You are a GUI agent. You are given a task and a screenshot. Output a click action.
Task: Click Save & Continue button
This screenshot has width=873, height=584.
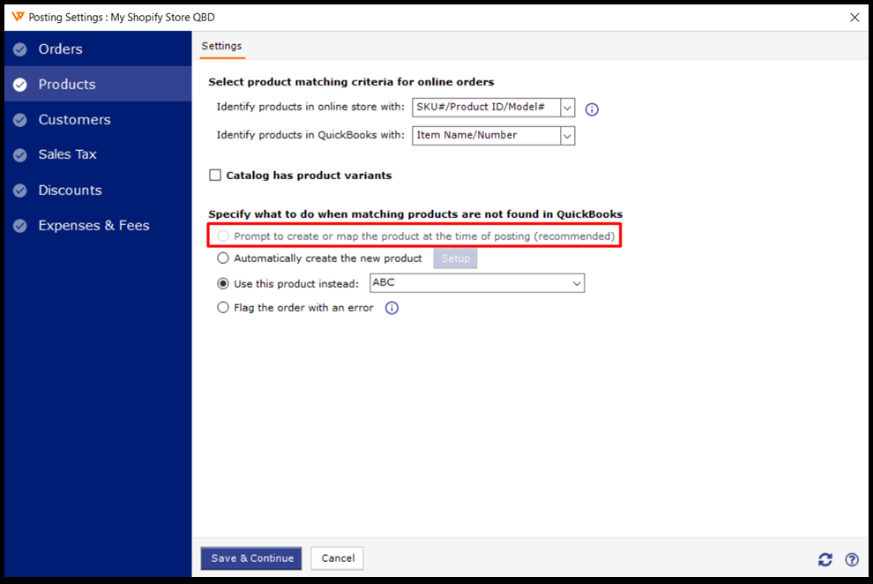251,558
